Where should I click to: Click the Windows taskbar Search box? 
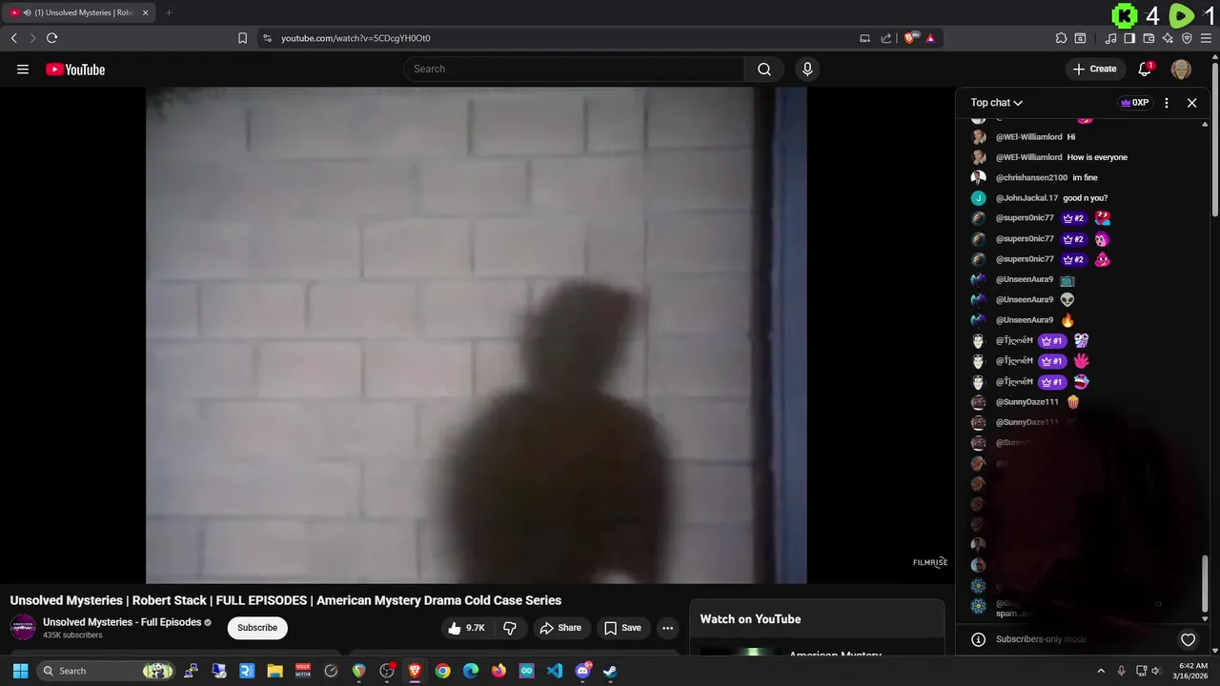[x=108, y=671]
